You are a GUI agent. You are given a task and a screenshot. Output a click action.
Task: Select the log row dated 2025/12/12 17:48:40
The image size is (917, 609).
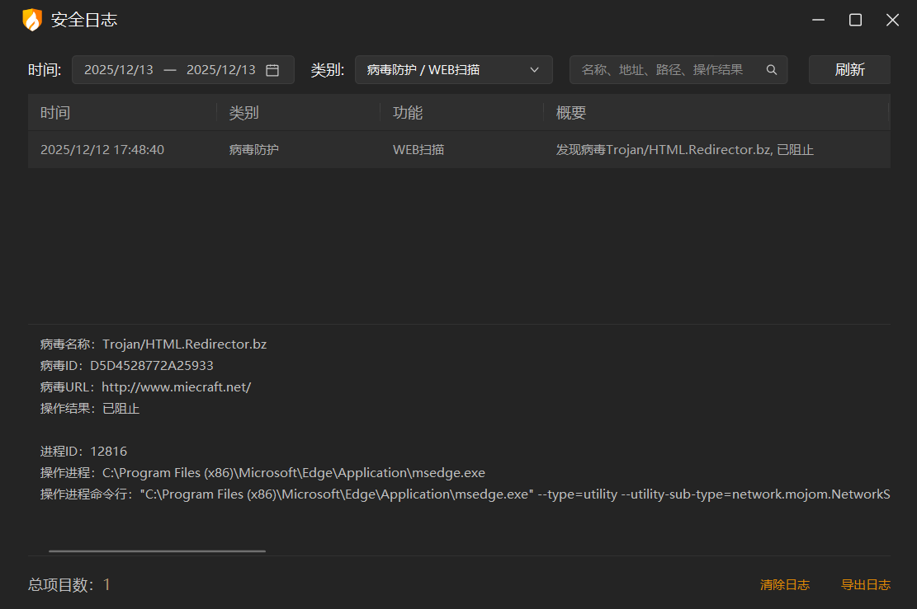coord(459,149)
